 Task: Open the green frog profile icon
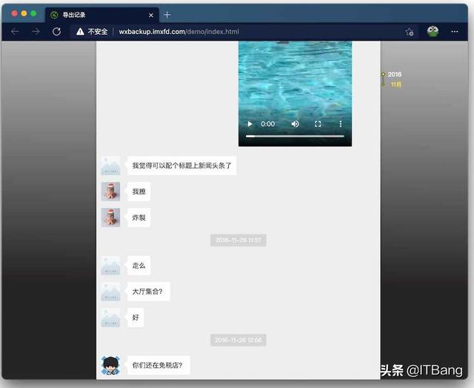click(433, 32)
